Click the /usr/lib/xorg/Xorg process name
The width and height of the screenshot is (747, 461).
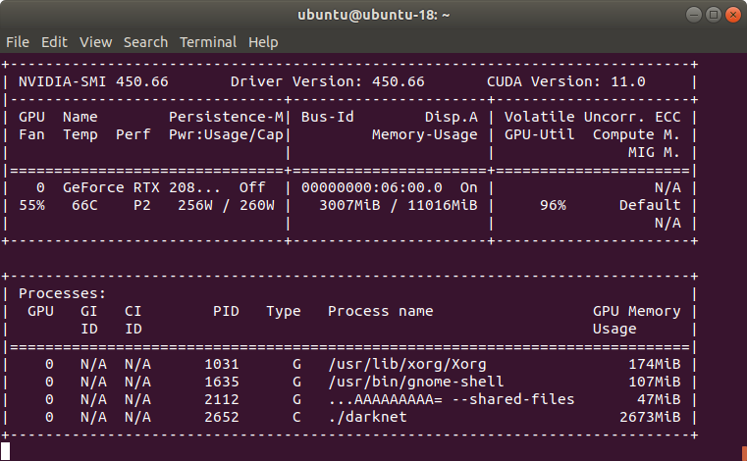[407, 364]
